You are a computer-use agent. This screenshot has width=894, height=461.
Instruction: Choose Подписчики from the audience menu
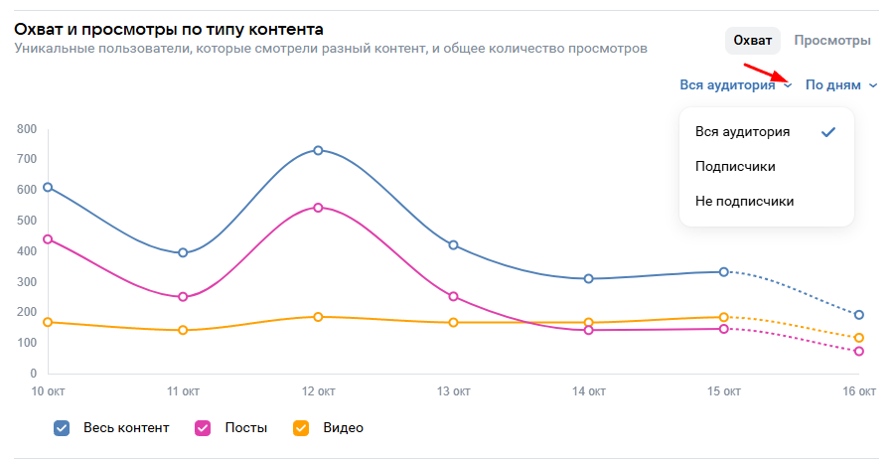pos(736,167)
